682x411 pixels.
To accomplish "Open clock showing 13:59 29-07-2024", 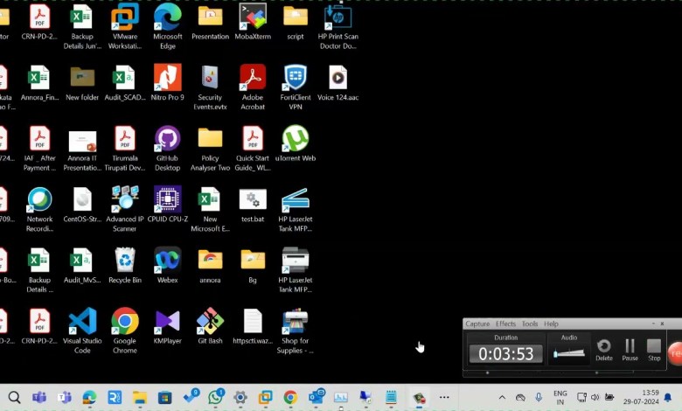I will tap(641, 397).
